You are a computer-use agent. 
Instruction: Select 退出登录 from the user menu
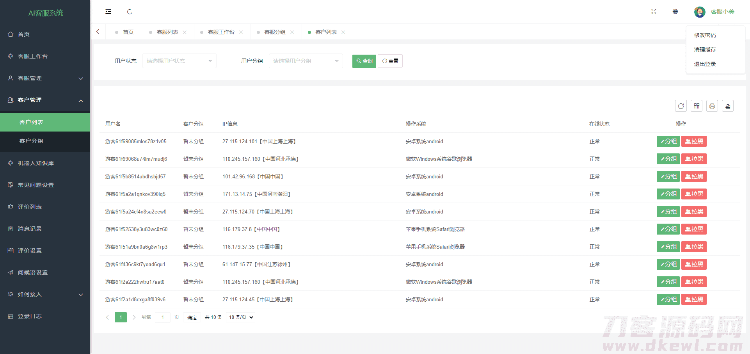point(705,64)
